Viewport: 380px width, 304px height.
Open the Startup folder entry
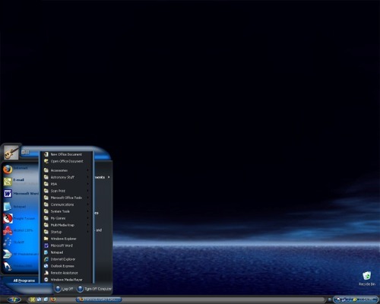(67, 232)
